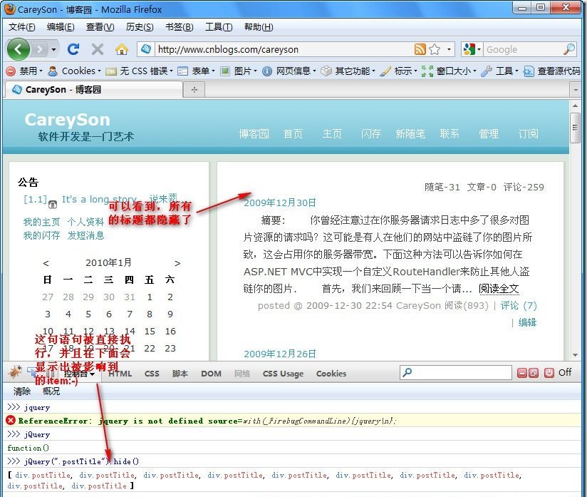
Task: Select the CareySon - 博客园 browser tab
Action: tap(93, 90)
